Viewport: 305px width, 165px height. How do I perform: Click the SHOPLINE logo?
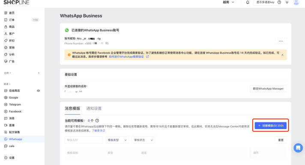click(16, 2)
